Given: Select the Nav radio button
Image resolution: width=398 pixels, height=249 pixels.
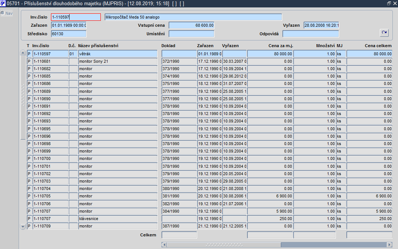Looking at the screenshot, I should (x=3, y=13).
